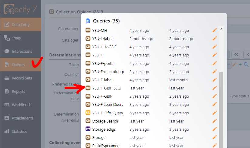
Task: Edit the YSU-F-label query pencil icon
Action: [215, 80]
